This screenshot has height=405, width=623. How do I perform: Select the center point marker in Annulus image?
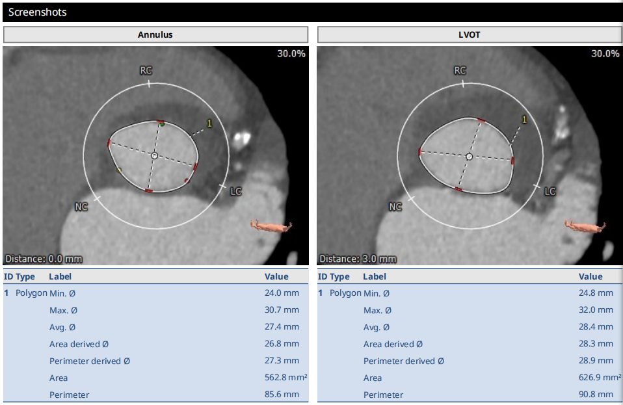154,156
